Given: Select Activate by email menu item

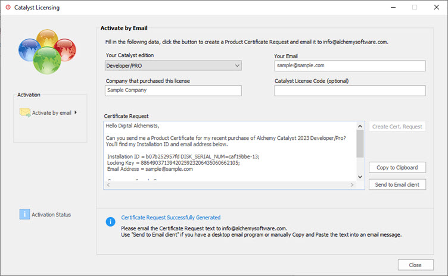Looking at the screenshot, I should 51,112.
